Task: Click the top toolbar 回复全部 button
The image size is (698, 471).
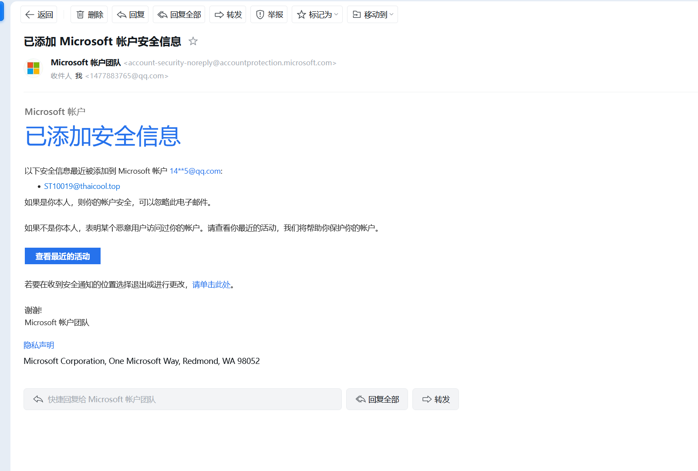Action: tap(179, 15)
